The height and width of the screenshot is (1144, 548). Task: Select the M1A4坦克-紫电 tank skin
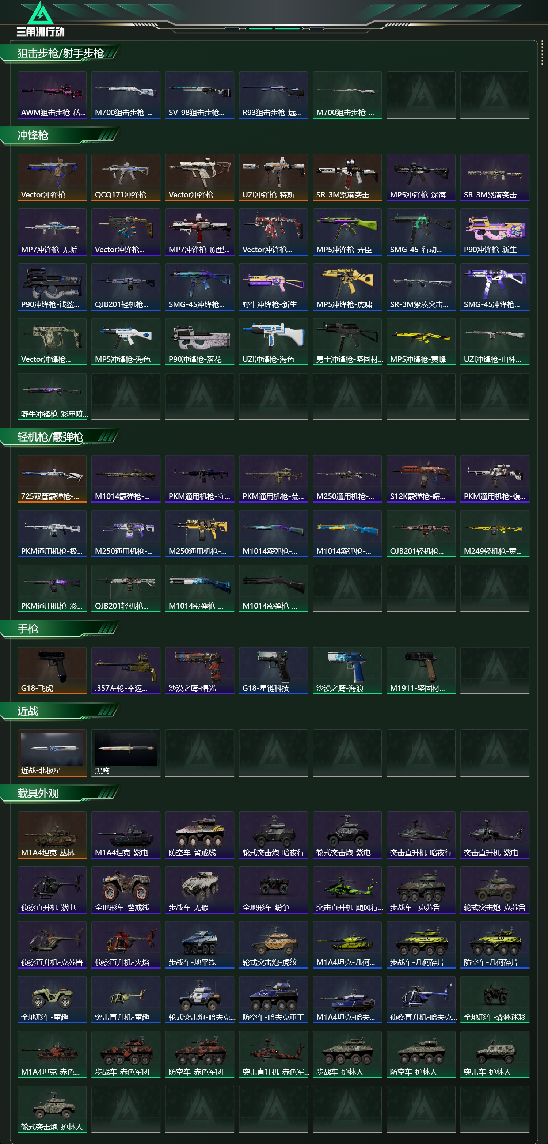point(126,835)
